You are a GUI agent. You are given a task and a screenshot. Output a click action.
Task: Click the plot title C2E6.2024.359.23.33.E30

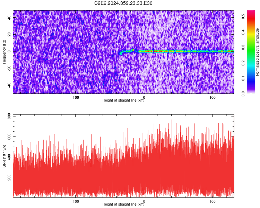tap(123, 3)
